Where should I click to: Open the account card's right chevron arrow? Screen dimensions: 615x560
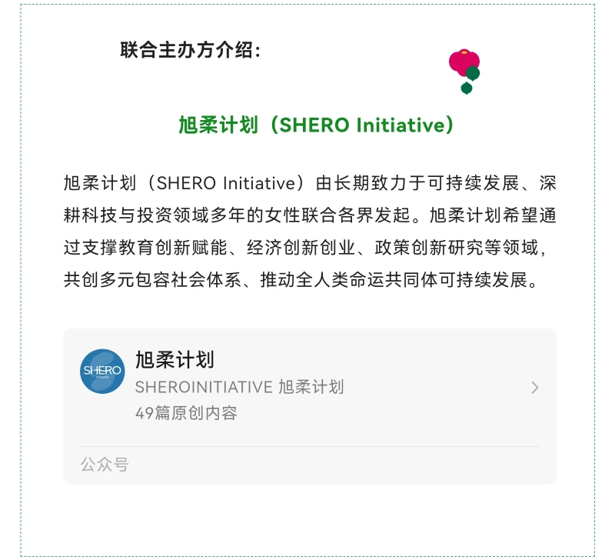(x=535, y=388)
